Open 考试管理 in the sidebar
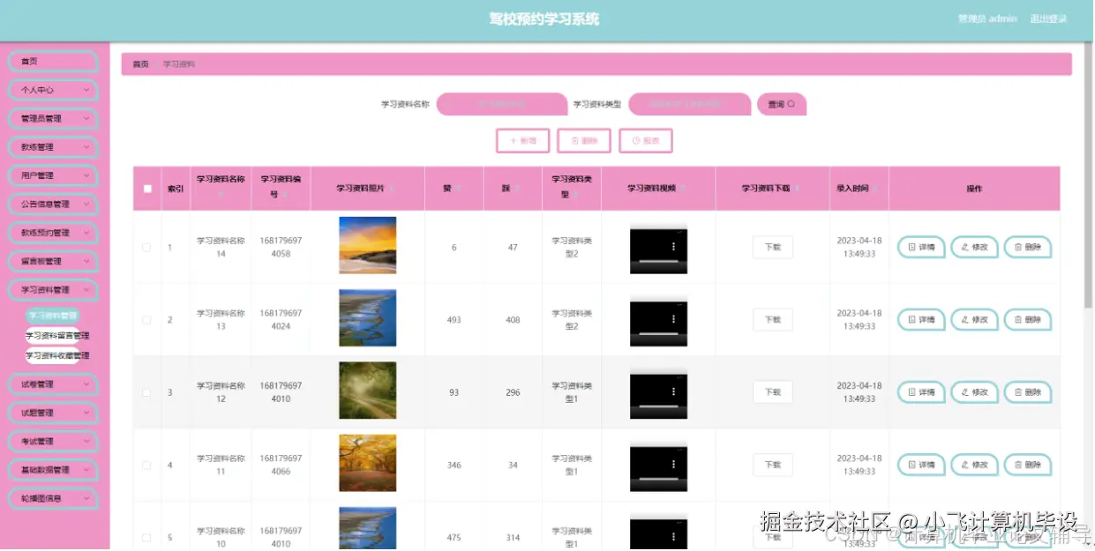Image resolution: width=1095 pixels, height=551 pixels. pyautogui.click(x=53, y=442)
